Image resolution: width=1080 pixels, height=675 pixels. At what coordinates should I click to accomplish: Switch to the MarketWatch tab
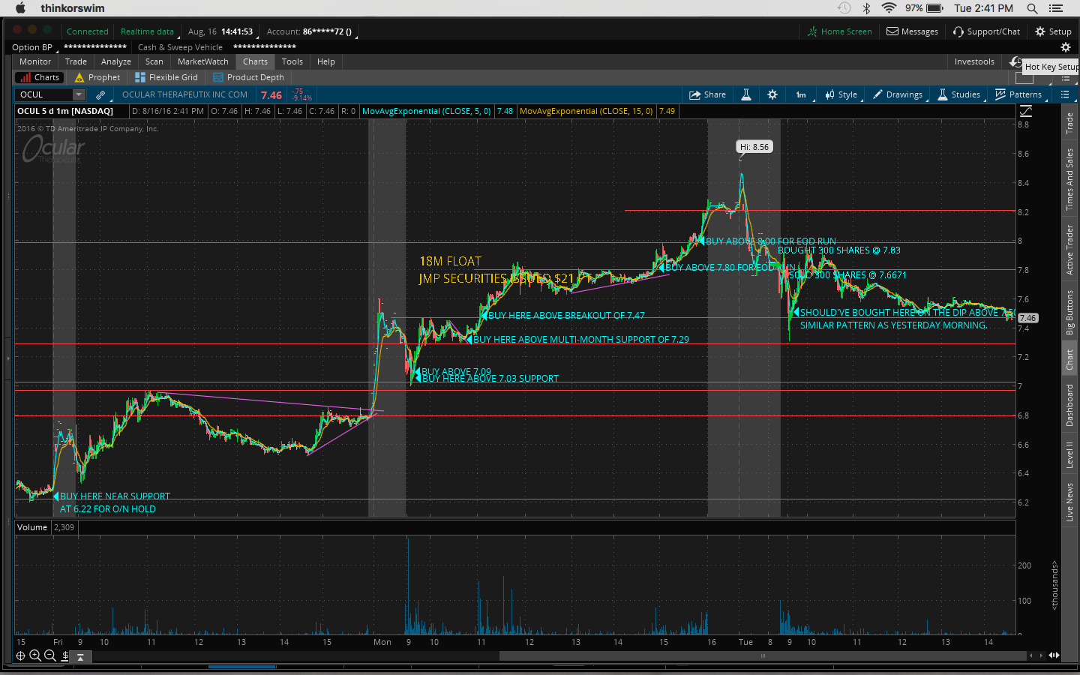coord(203,61)
